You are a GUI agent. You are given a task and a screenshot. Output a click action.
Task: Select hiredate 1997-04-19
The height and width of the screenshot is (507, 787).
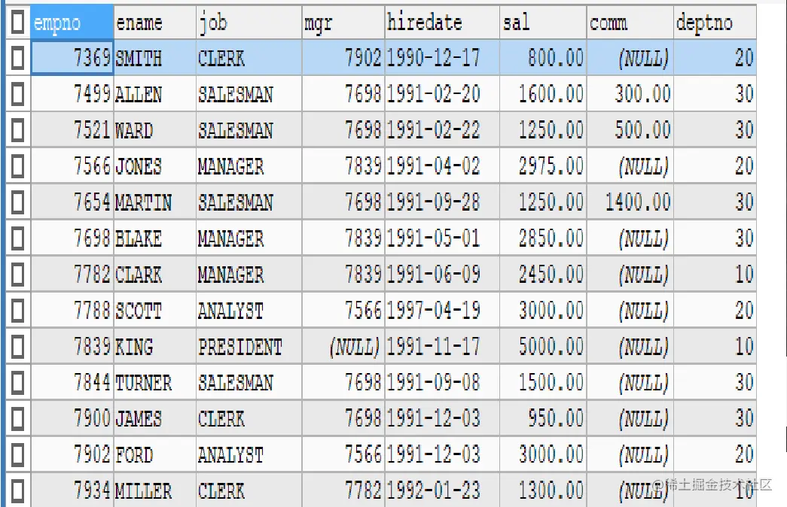click(x=442, y=311)
